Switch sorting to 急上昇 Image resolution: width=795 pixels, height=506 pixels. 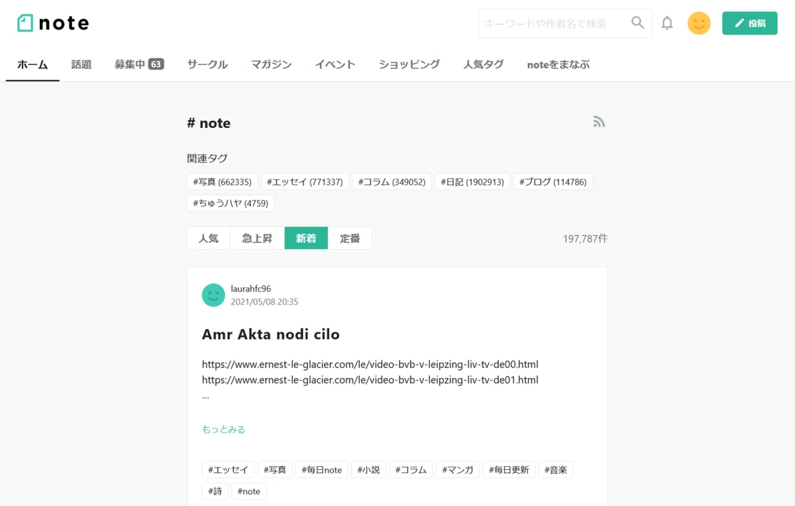(257, 238)
